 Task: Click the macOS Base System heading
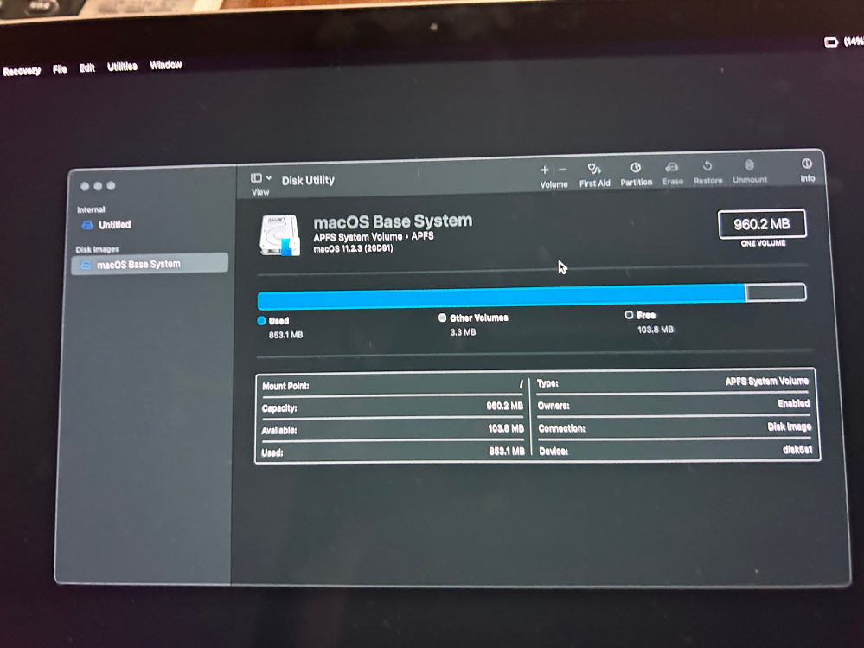click(393, 221)
